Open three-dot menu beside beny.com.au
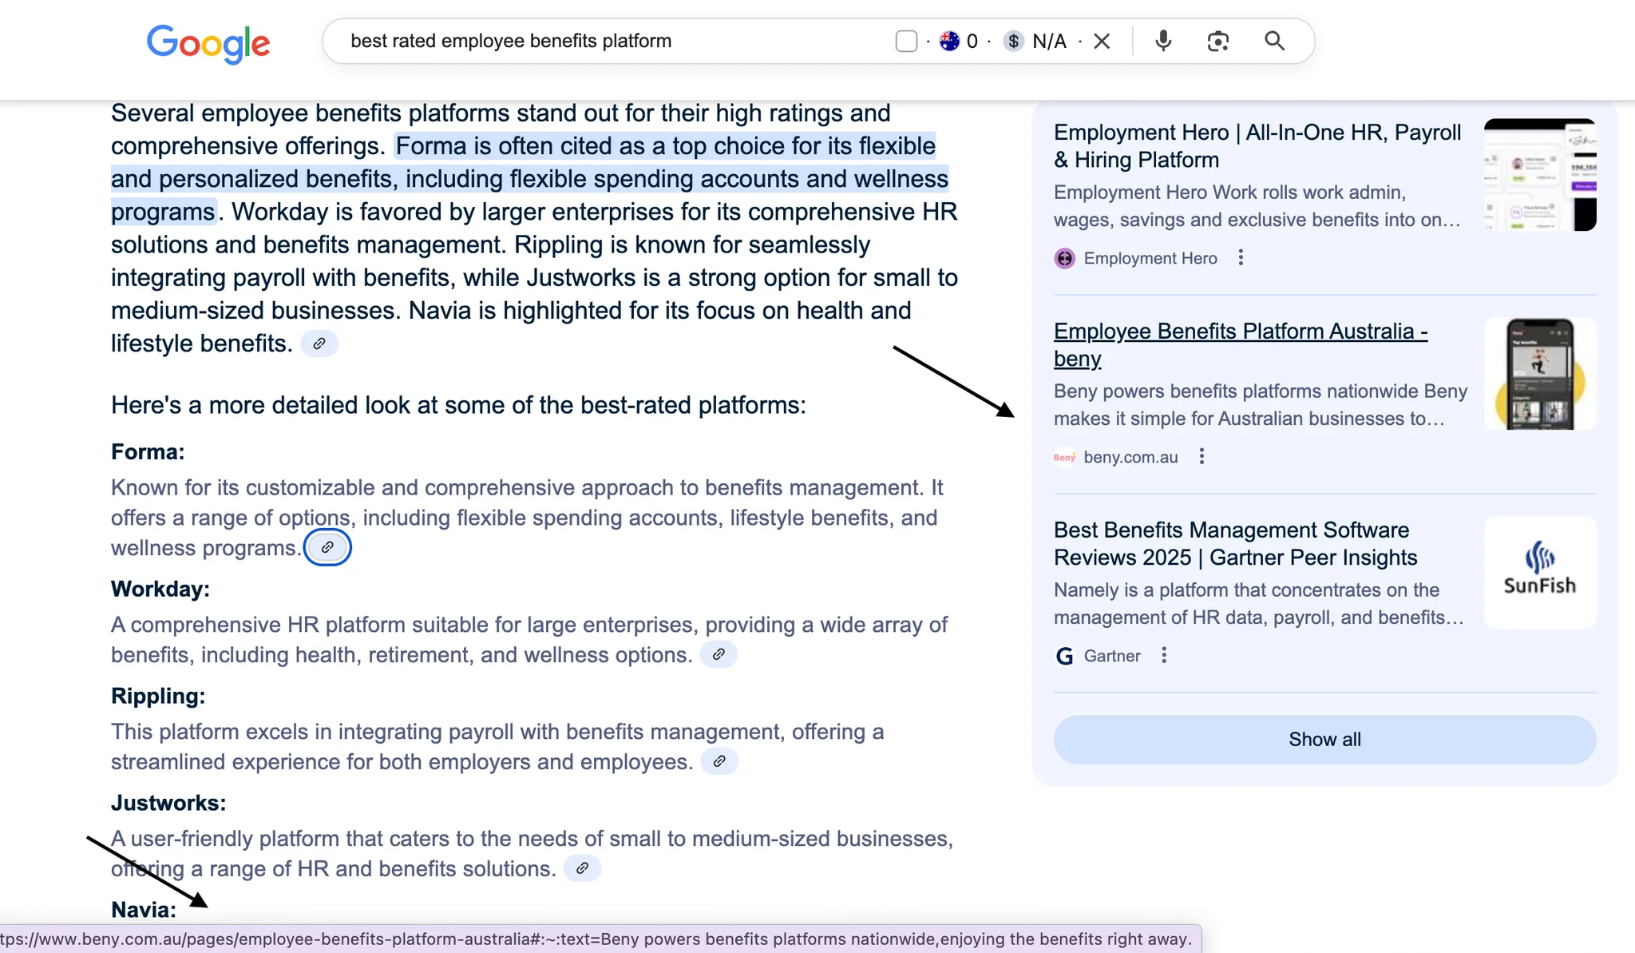The height and width of the screenshot is (953, 1635). (1202, 456)
